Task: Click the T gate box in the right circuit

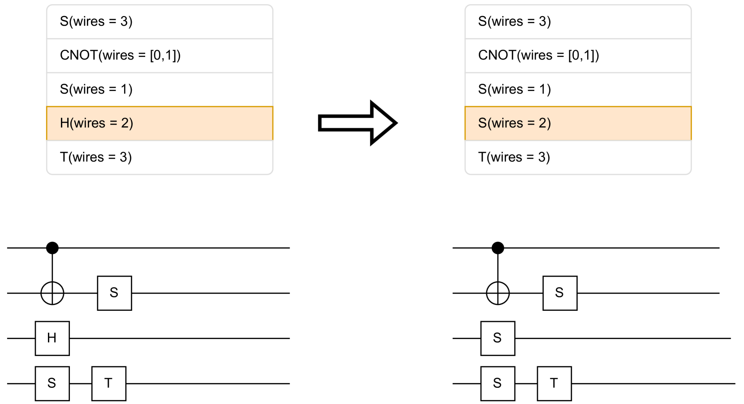Action: point(554,383)
